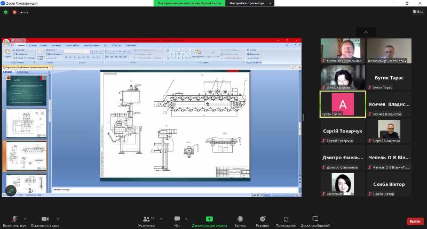This screenshot has width=427, height=229.
Task: Expand video options arrow beside camera
Action: tap(58, 218)
